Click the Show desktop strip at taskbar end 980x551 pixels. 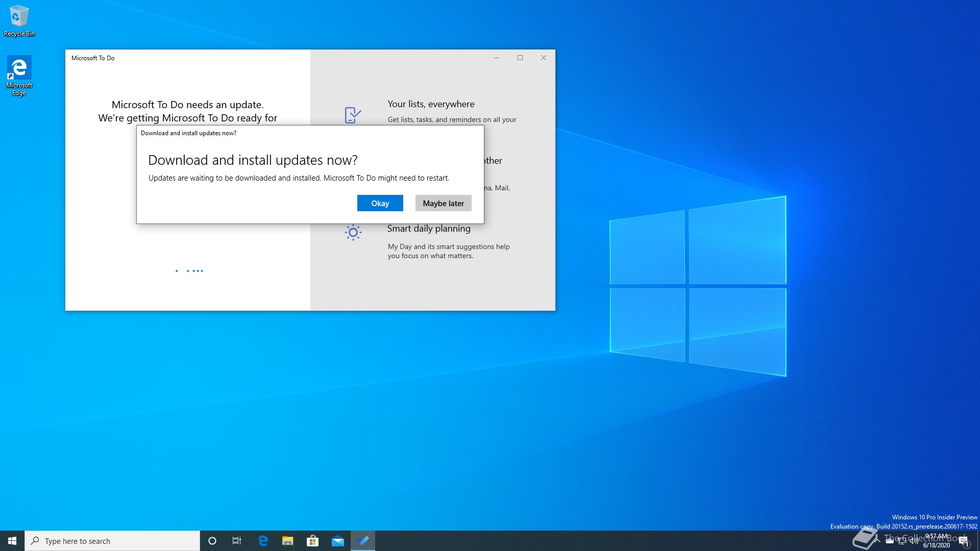coord(978,541)
